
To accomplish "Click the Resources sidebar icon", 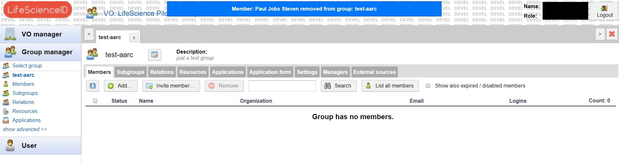I will pyautogui.click(x=6, y=111).
